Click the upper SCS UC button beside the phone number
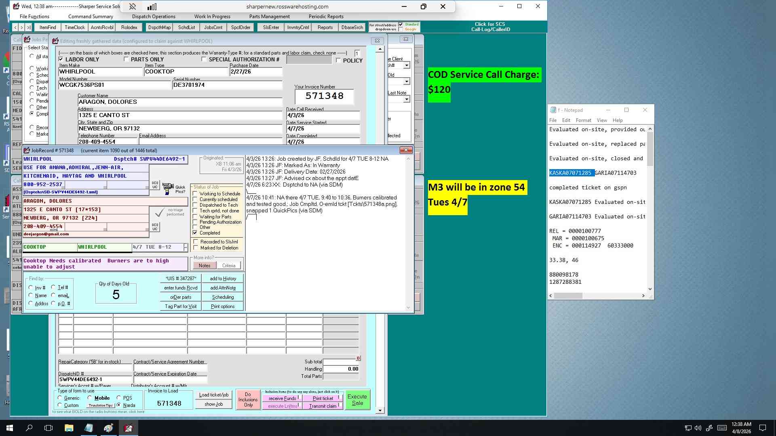The image size is (776, 436). coord(155,185)
